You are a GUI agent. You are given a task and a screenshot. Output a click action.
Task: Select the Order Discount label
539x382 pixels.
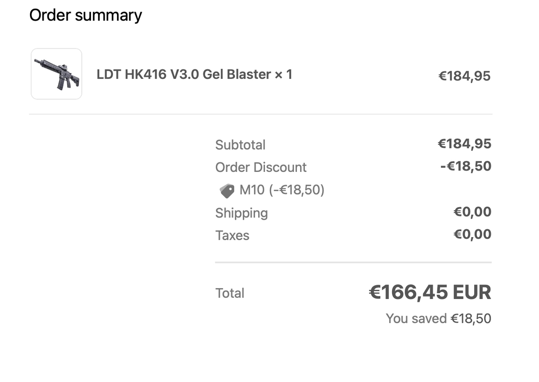[x=261, y=168]
